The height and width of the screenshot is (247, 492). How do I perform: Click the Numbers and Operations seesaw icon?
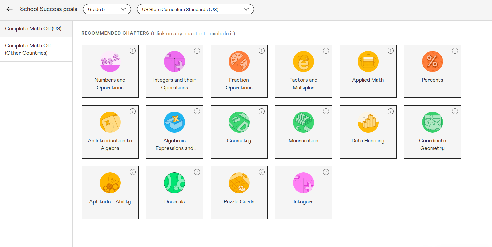(x=110, y=61)
